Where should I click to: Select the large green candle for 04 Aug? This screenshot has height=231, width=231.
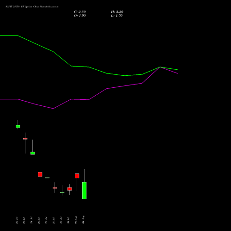pos(84,190)
